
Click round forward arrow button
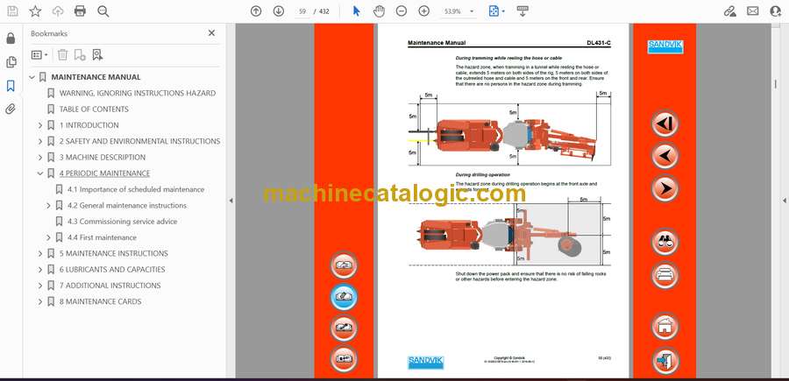[x=665, y=188]
